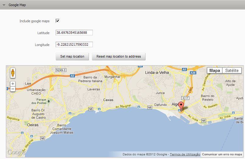
Task: Click the Dafundo map label
Action: [x=160, y=105]
